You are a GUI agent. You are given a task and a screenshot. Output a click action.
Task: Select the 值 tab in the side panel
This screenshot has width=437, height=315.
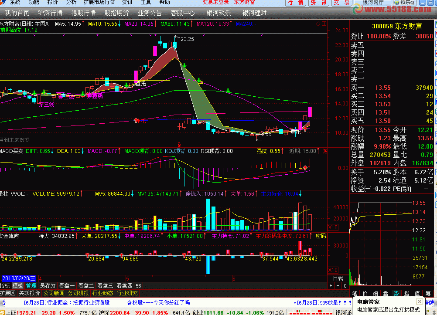click(x=417, y=293)
